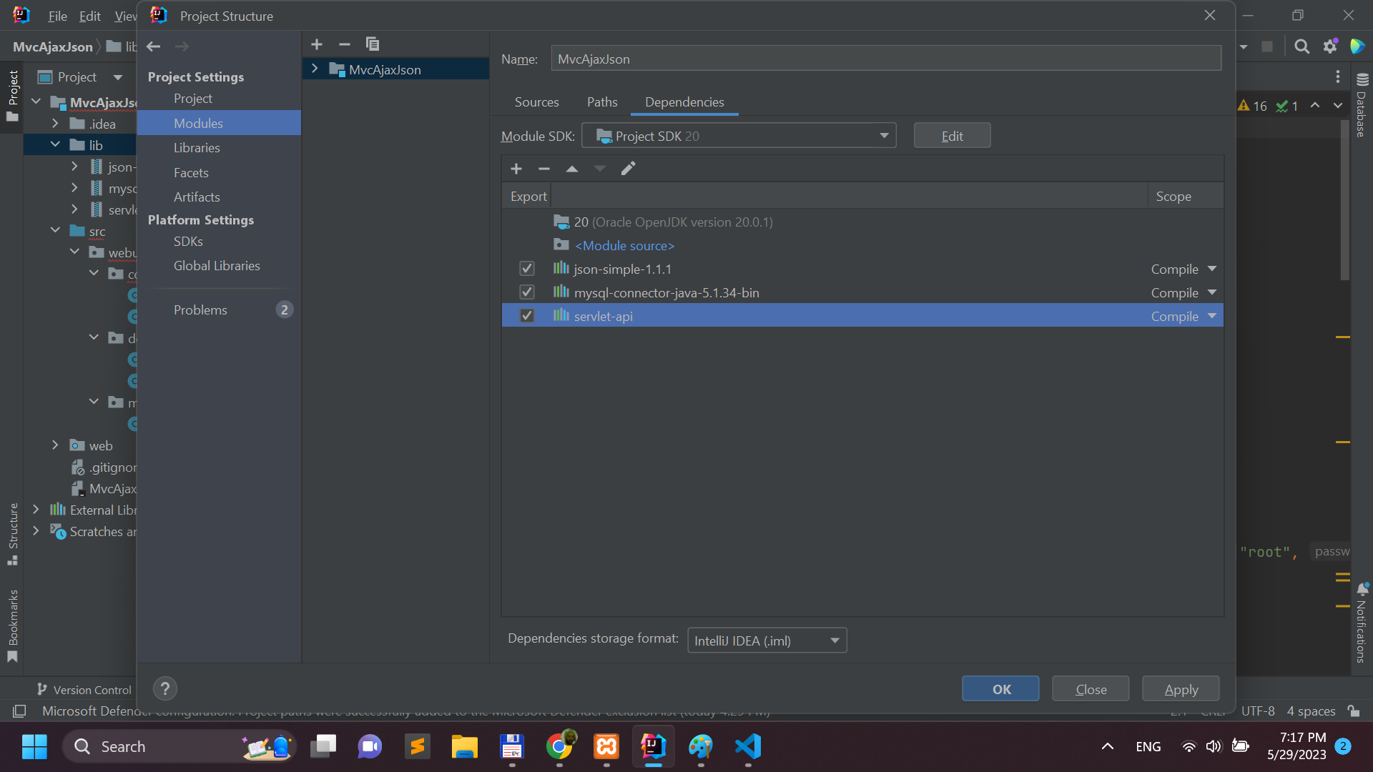Select the Module source entry
The width and height of the screenshot is (1373, 772).
[x=624, y=245]
